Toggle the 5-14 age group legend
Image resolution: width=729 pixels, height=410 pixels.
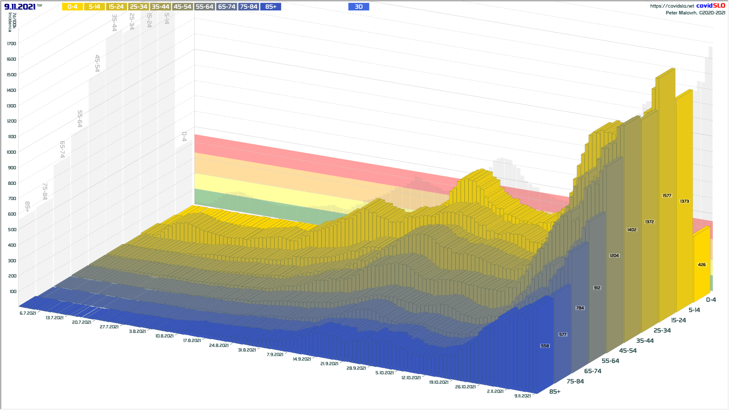pos(94,7)
